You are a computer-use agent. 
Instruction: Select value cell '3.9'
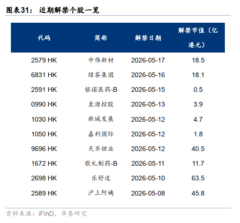198,104
